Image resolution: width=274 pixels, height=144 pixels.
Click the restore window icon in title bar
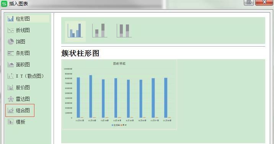pyautogui.click(x=249, y=2)
